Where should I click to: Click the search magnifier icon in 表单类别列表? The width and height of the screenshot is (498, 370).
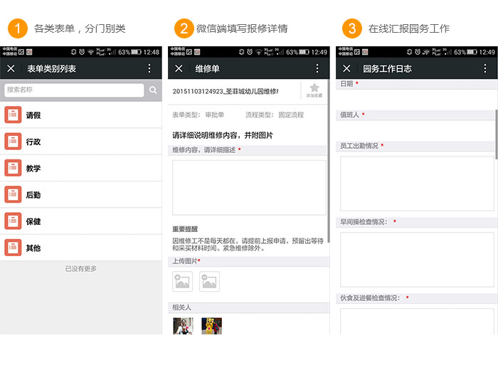pyautogui.click(x=153, y=90)
